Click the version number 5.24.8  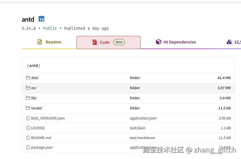(29, 29)
